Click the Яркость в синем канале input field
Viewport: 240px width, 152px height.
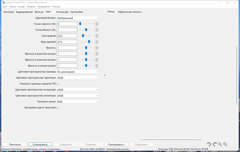pyautogui.click(x=67, y=66)
